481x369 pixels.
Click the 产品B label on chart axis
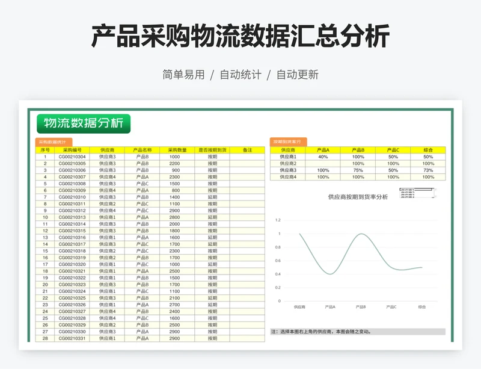pos(361,307)
